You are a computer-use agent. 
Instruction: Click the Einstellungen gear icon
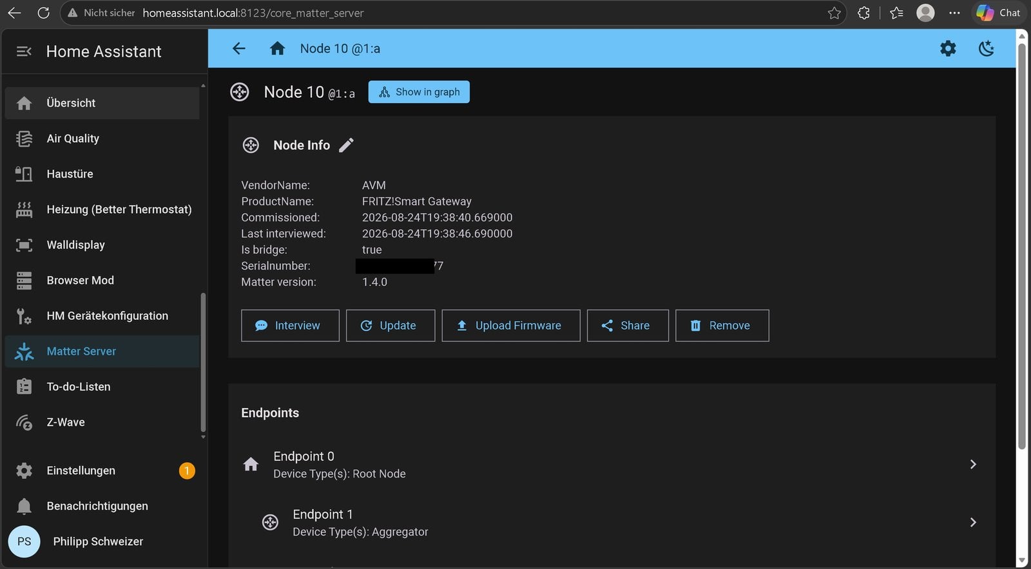[24, 471]
